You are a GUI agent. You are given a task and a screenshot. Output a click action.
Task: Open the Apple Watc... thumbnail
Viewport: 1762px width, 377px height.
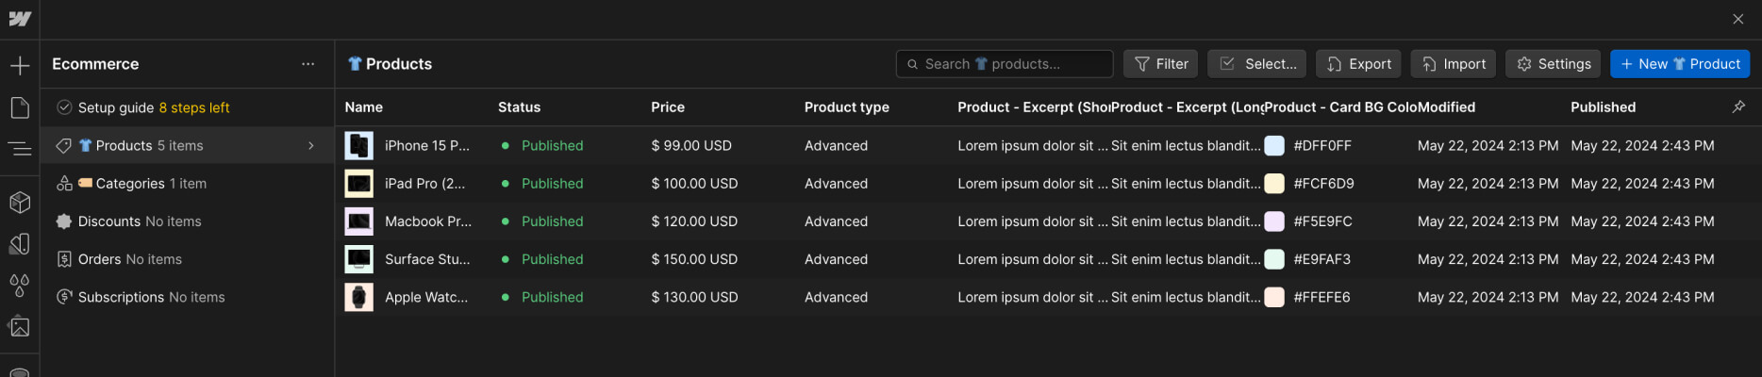(358, 296)
